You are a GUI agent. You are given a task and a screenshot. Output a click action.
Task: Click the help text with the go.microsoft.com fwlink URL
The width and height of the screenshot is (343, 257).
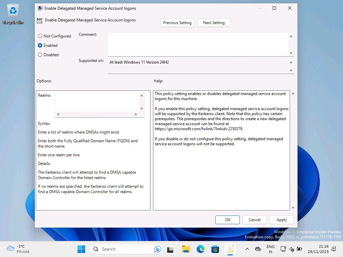click(x=199, y=129)
